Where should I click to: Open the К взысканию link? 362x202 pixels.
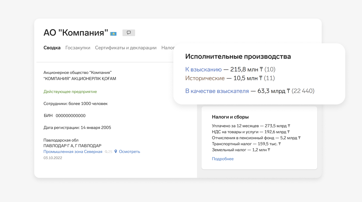pos(203,69)
